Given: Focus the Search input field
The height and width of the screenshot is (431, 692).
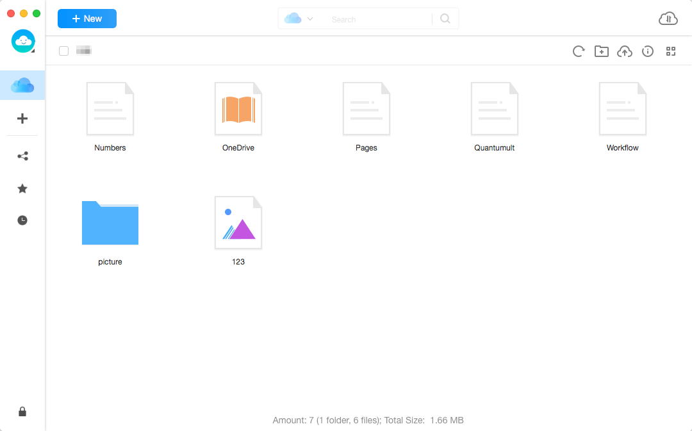Looking at the screenshot, I should coord(379,19).
